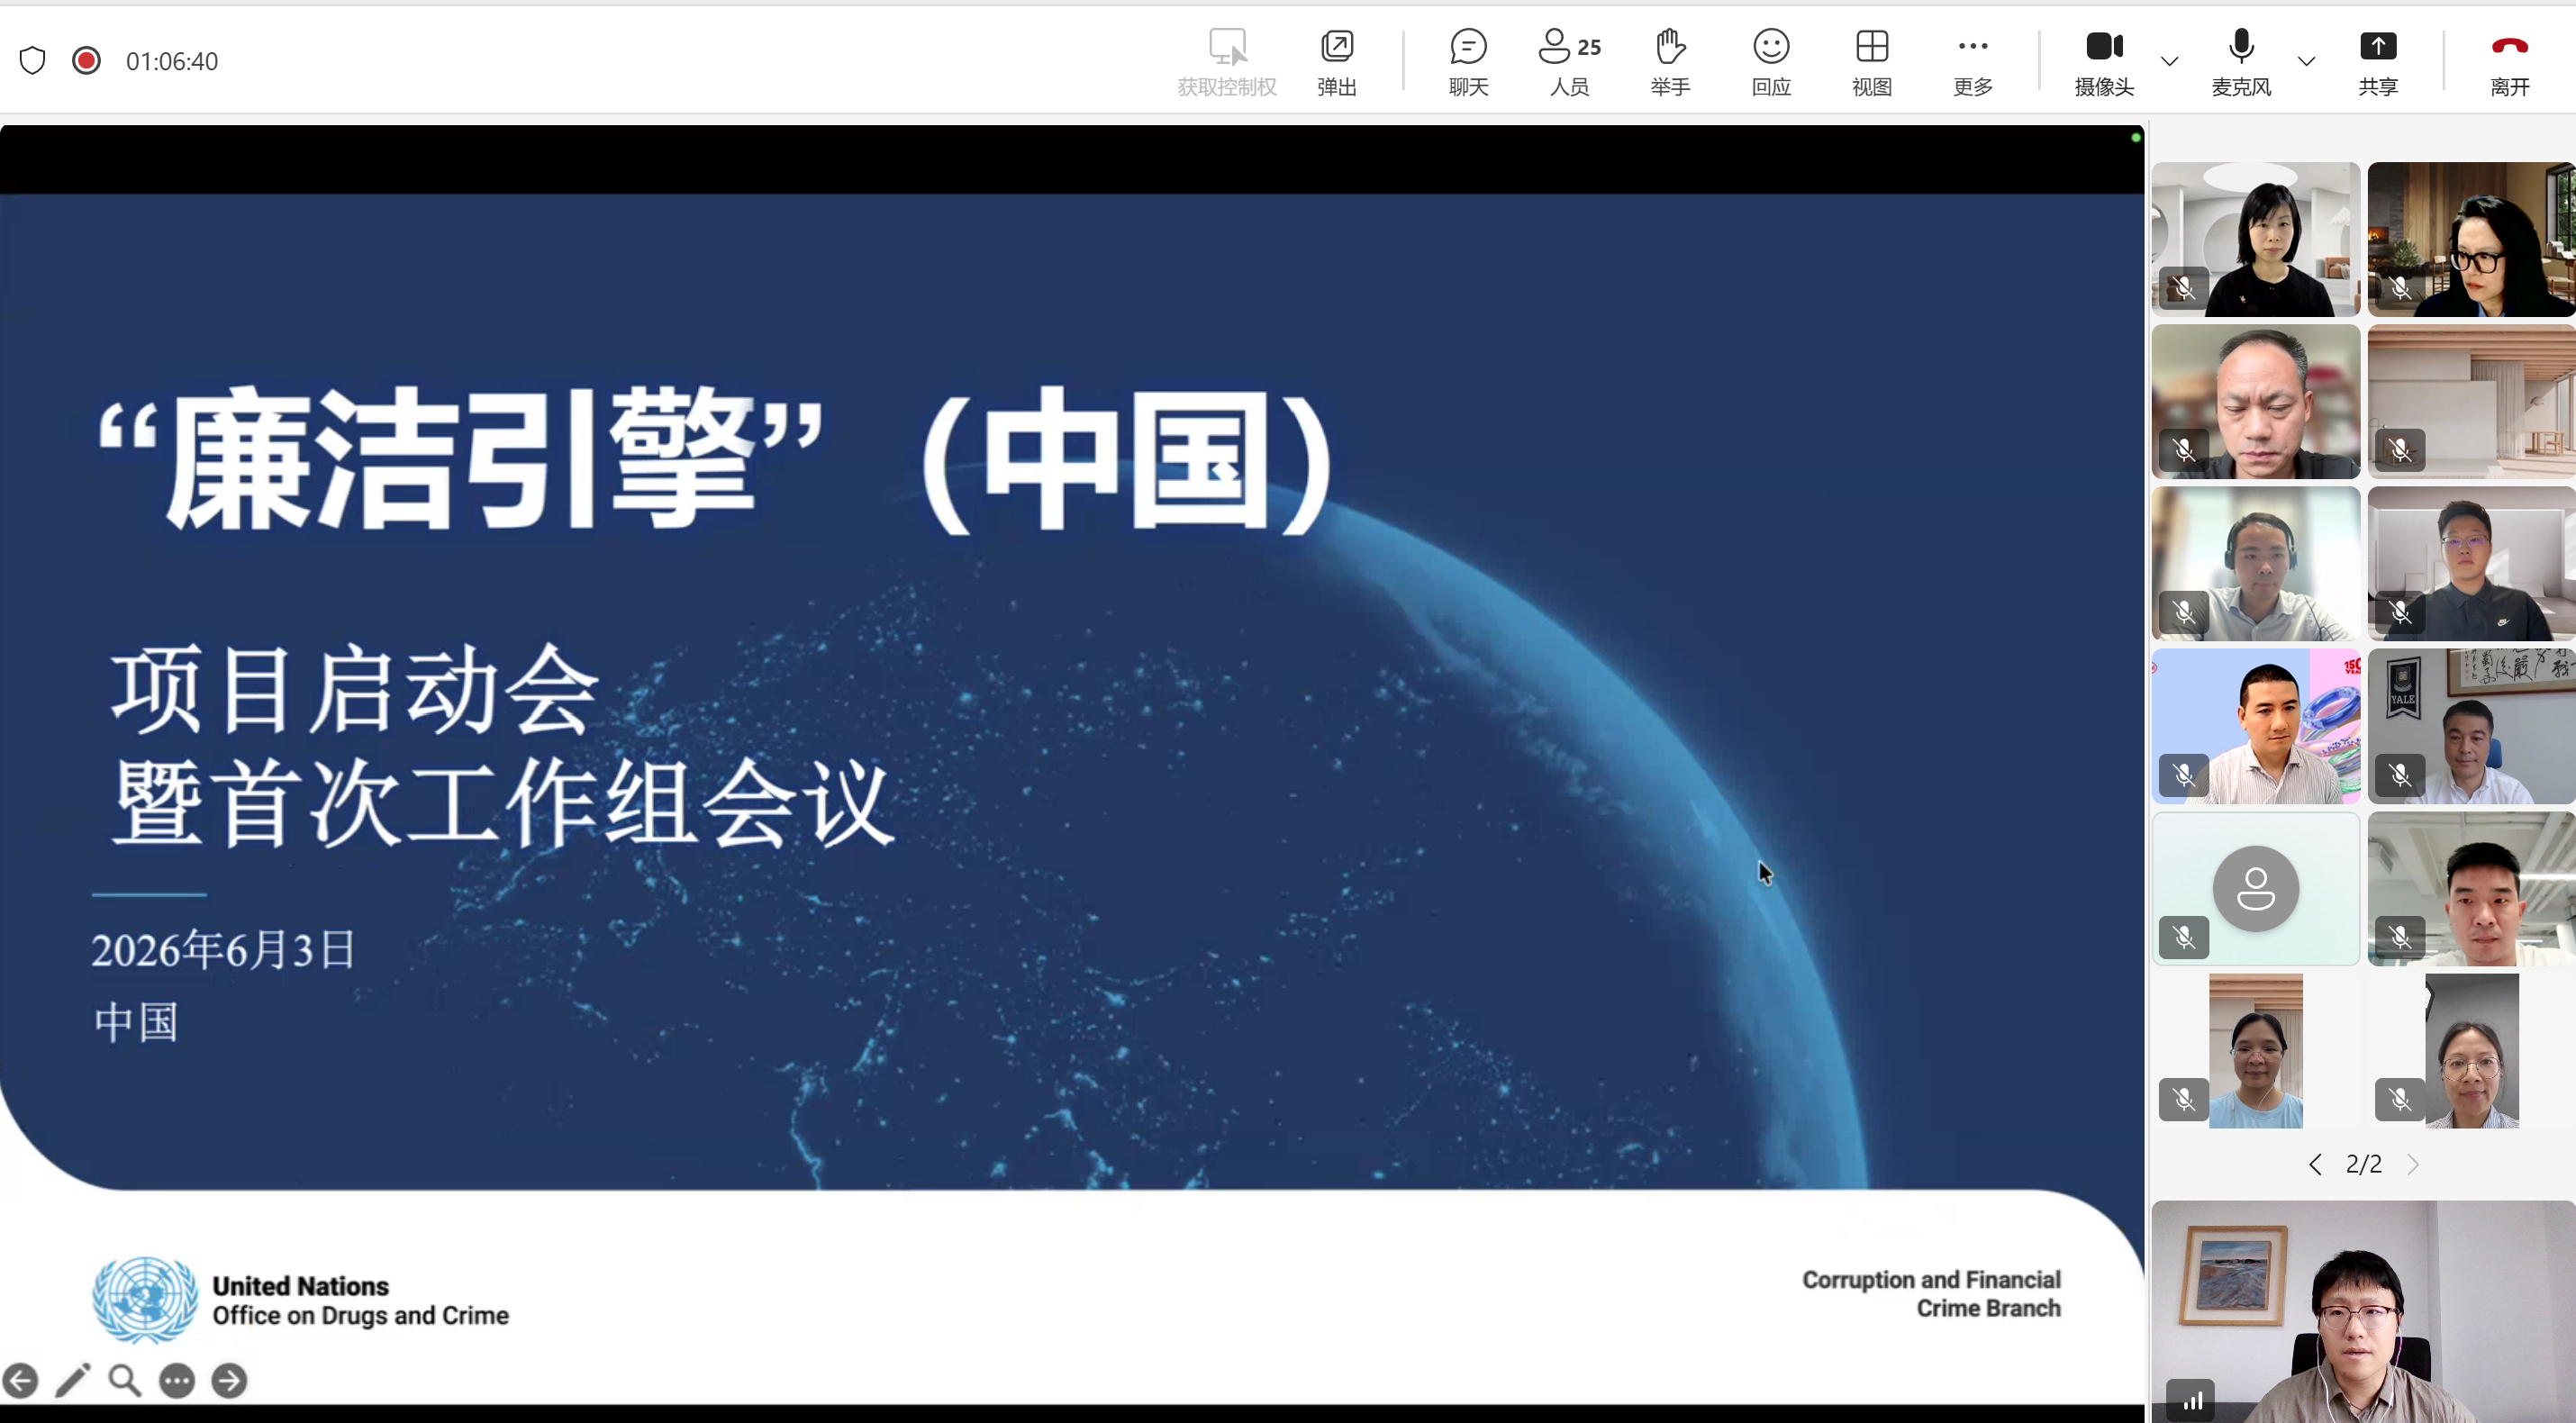Click the 2/2 page indicator
2576x1423 pixels.
(2364, 1164)
